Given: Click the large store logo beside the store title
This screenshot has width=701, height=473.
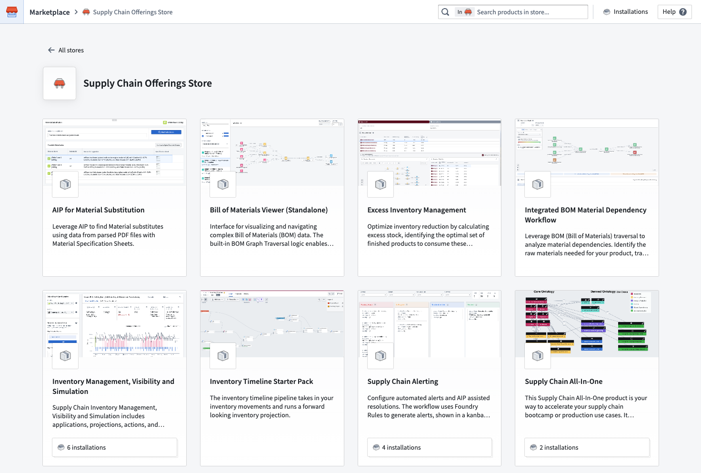Looking at the screenshot, I should tap(60, 83).
